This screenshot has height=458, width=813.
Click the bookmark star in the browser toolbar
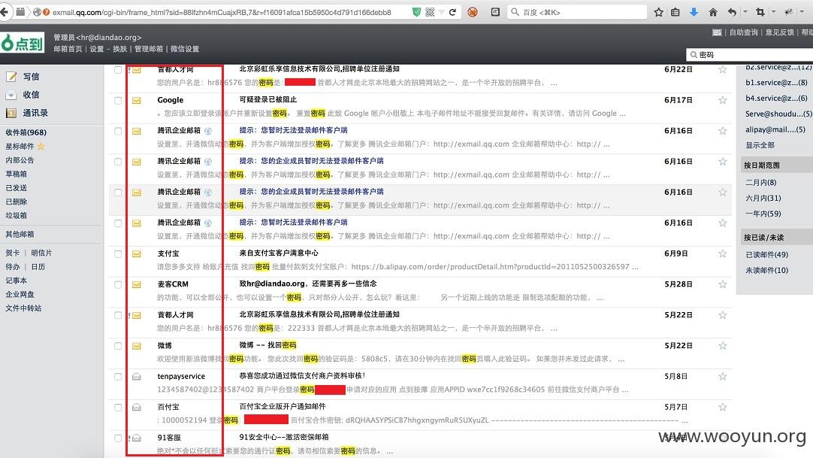(658, 12)
